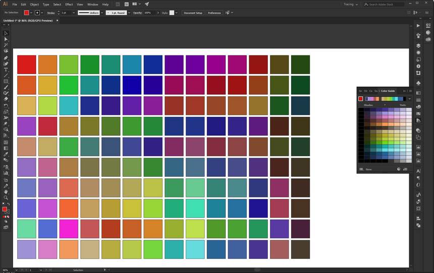Image resolution: width=434 pixels, height=273 pixels.
Task: Select the Rectangle tool
Action: tap(6, 81)
